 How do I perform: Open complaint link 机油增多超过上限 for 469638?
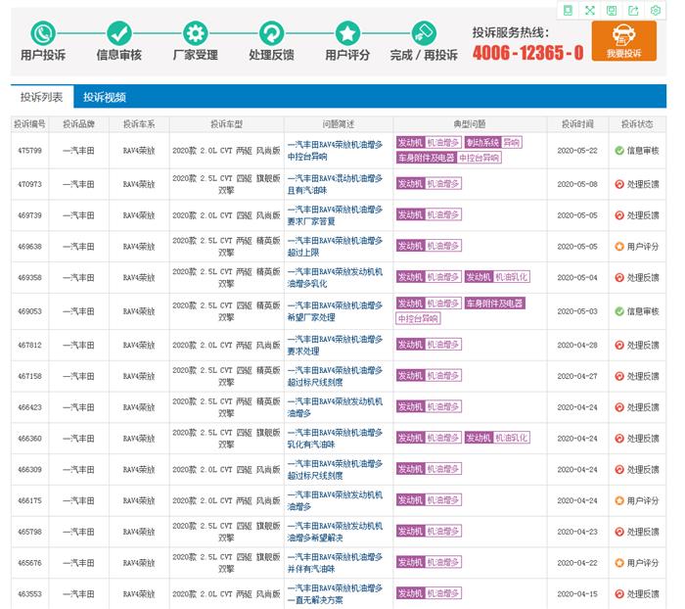[x=335, y=246]
